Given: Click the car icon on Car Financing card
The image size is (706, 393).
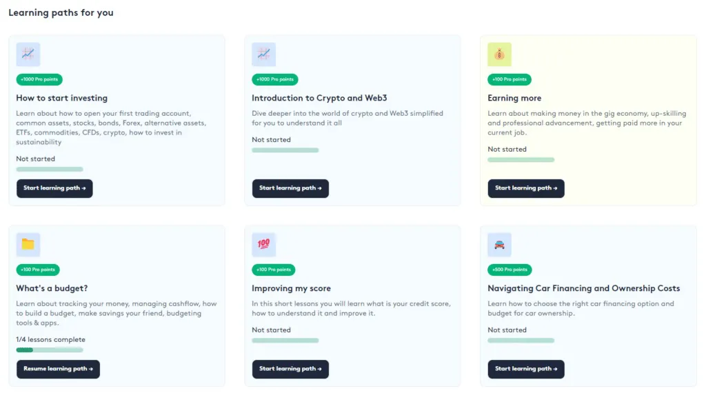Looking at the screenshot, I should click(x=500, y=245).
